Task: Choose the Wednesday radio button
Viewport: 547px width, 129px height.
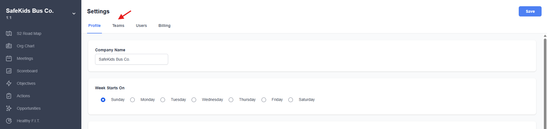Action: click(x=194, y=100)
